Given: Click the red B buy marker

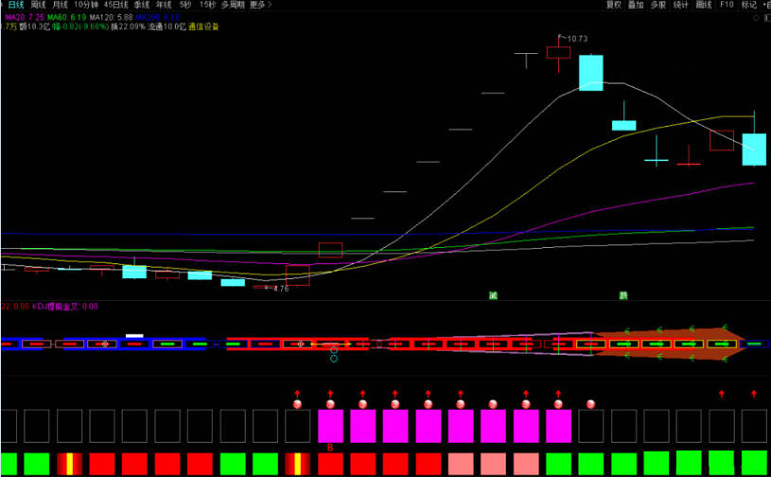Looking at the screenshot, I should 330,448.
